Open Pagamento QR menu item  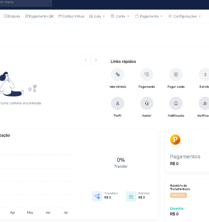tap(39, 16)
